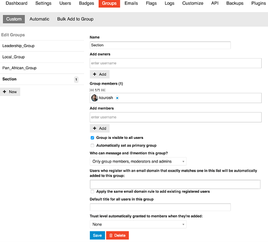Screen dimensions: 268x242
Task: View the Logs tab
Action: click(169, 3)
